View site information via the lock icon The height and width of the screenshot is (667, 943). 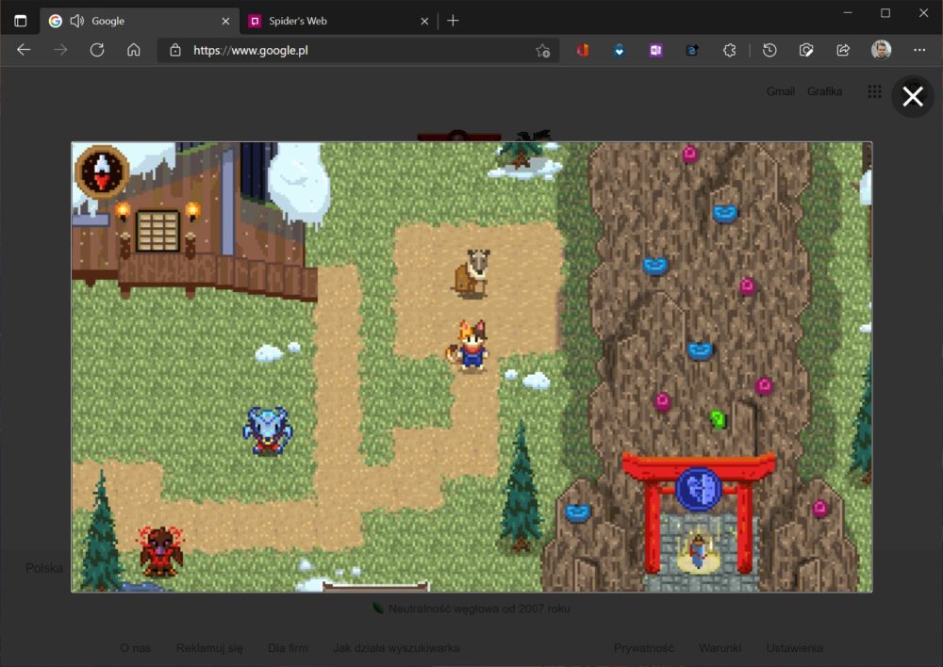(175, 51)
